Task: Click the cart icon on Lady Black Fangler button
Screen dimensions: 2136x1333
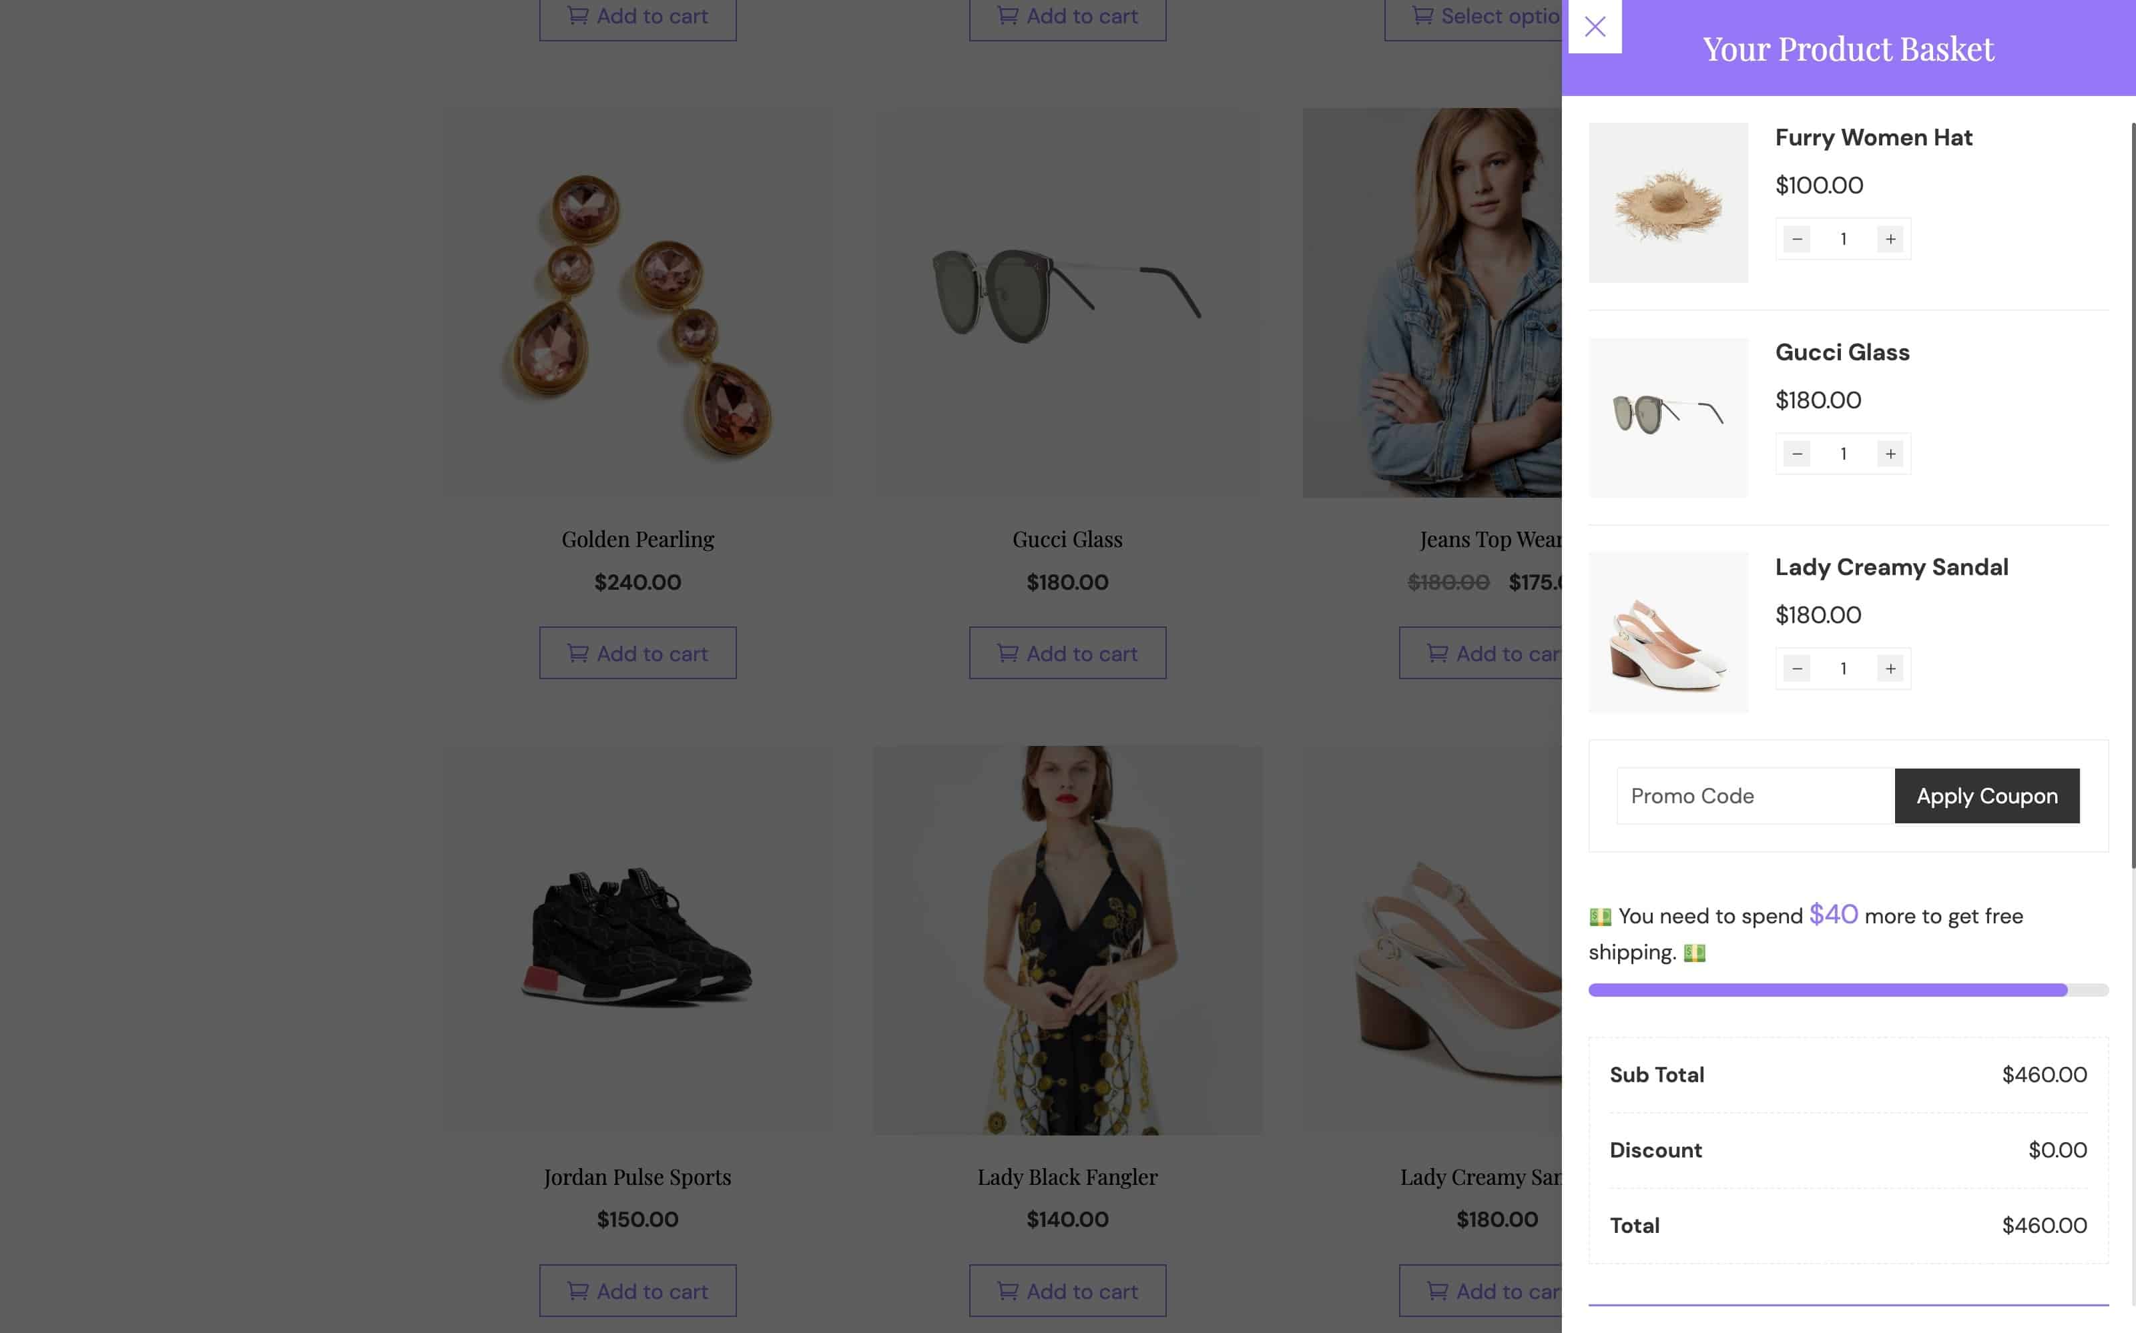Action: 1008,1291
